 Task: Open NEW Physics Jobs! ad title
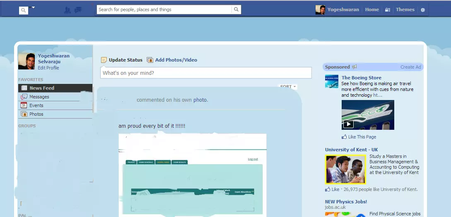coord(346,202)
